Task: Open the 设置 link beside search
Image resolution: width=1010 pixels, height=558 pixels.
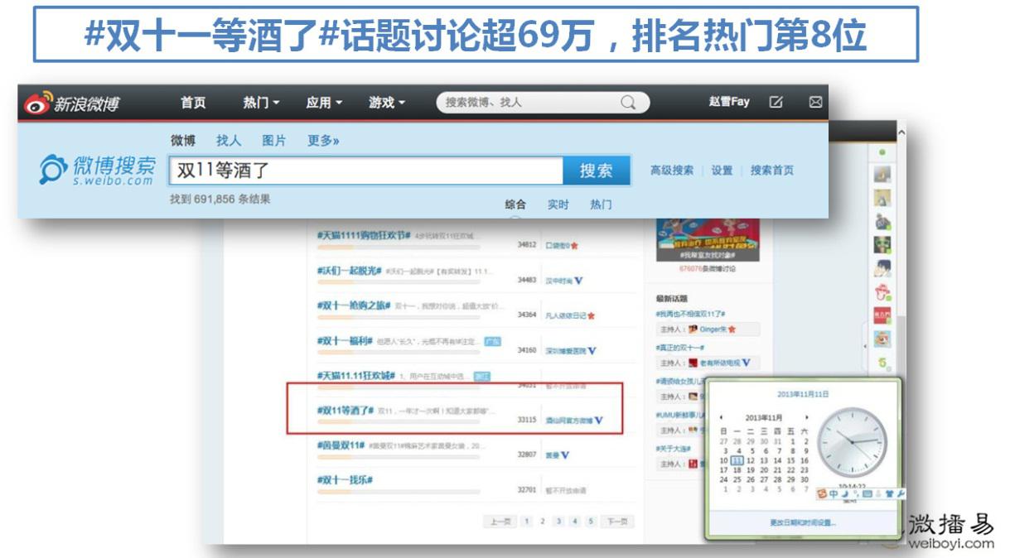Action: point(722,171)
